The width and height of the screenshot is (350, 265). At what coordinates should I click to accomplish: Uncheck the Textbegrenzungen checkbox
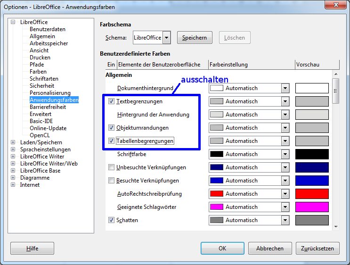pos(111,101)
